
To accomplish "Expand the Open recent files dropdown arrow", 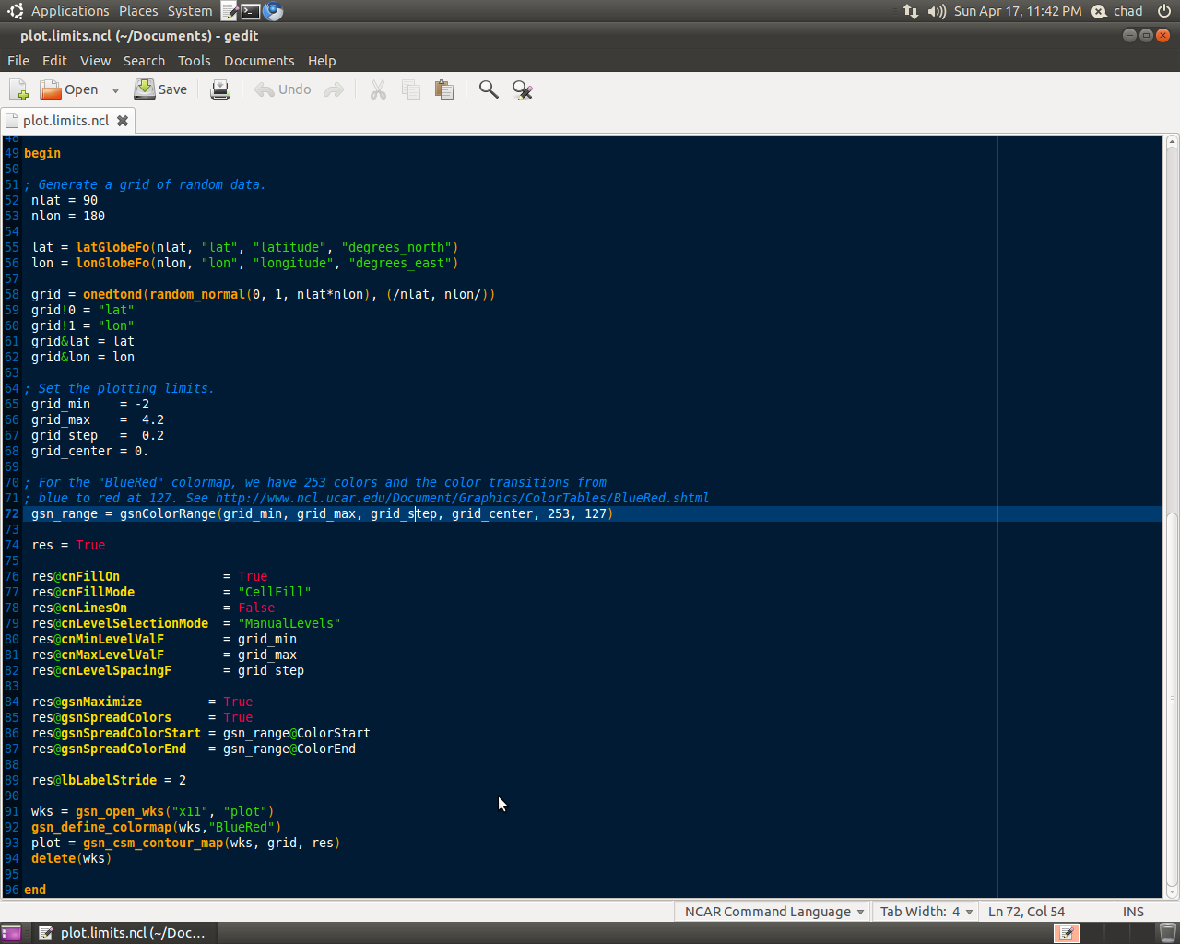I will tap(115, 90).
